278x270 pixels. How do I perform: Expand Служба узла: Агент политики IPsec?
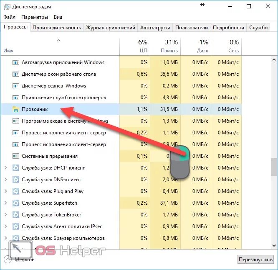click(6, 226)
